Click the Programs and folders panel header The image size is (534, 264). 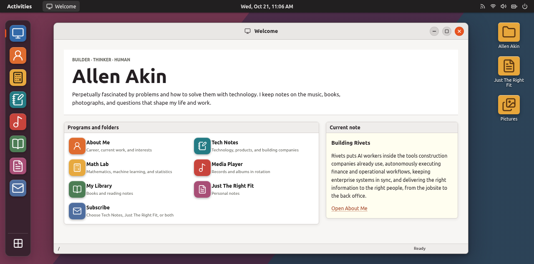[x=191, y=128]
